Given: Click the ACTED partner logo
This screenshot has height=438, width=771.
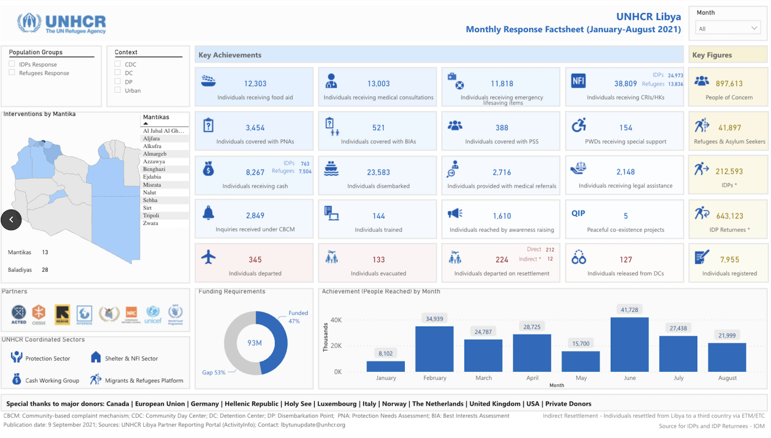Looking at the screenshot, I should click(x=19, y=314).
